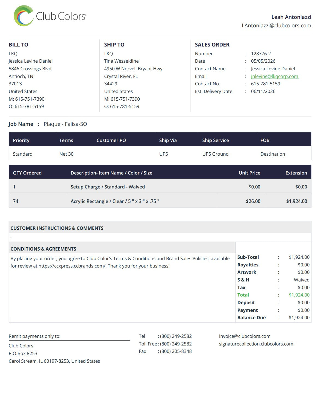This screenshot has height=398, width=321.
Task: Select the Job Name Plaque - Falisa-SO
Action: tap(65, 124)
